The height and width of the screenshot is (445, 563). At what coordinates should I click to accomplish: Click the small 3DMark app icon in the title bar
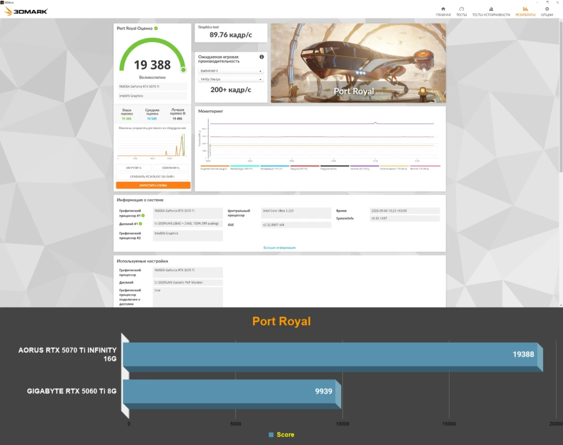point(2,2)
